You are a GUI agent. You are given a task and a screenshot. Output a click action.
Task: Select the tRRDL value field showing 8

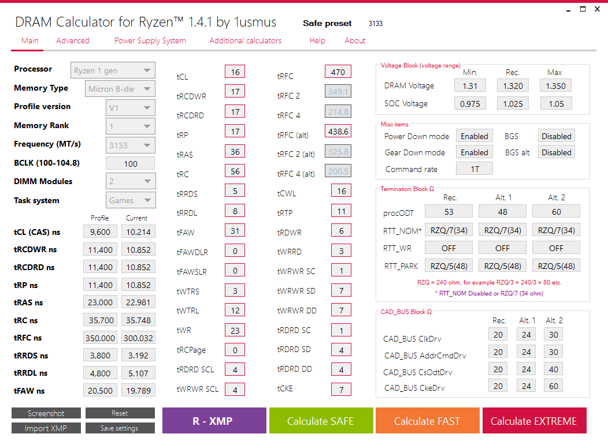(x=235, y=211)
